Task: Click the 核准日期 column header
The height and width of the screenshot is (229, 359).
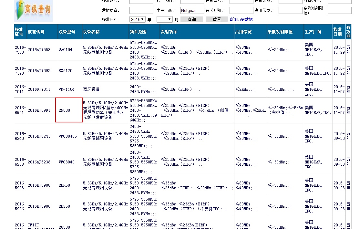Action: point(339,32)
